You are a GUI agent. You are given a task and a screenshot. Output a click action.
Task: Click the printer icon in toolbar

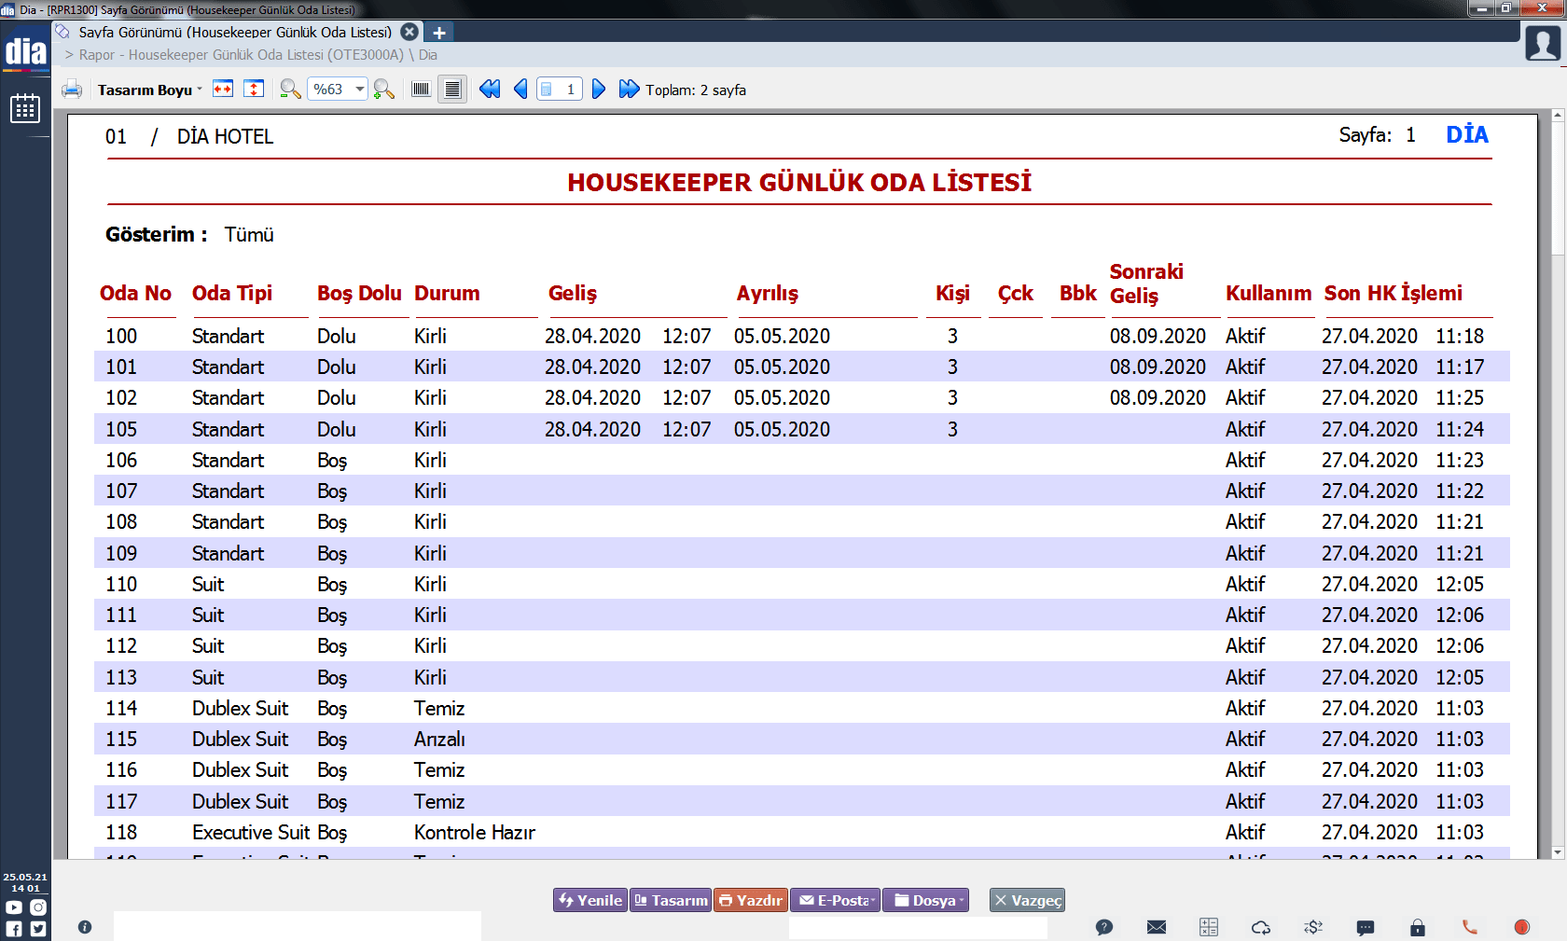point(72,90)
